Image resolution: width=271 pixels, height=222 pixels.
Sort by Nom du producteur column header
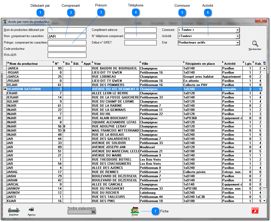coord(24,63)
